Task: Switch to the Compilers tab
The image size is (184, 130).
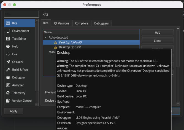Action: click(x=82, y=23)
